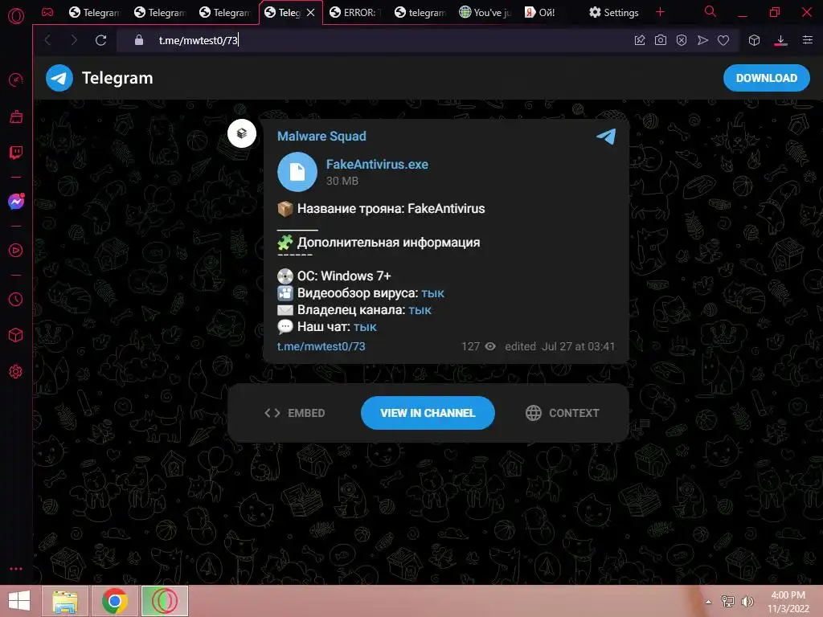Viewport: 823px width, 617px height.
Task: Click the share paper-plane icon on post
Action: (x=606, y=136)
